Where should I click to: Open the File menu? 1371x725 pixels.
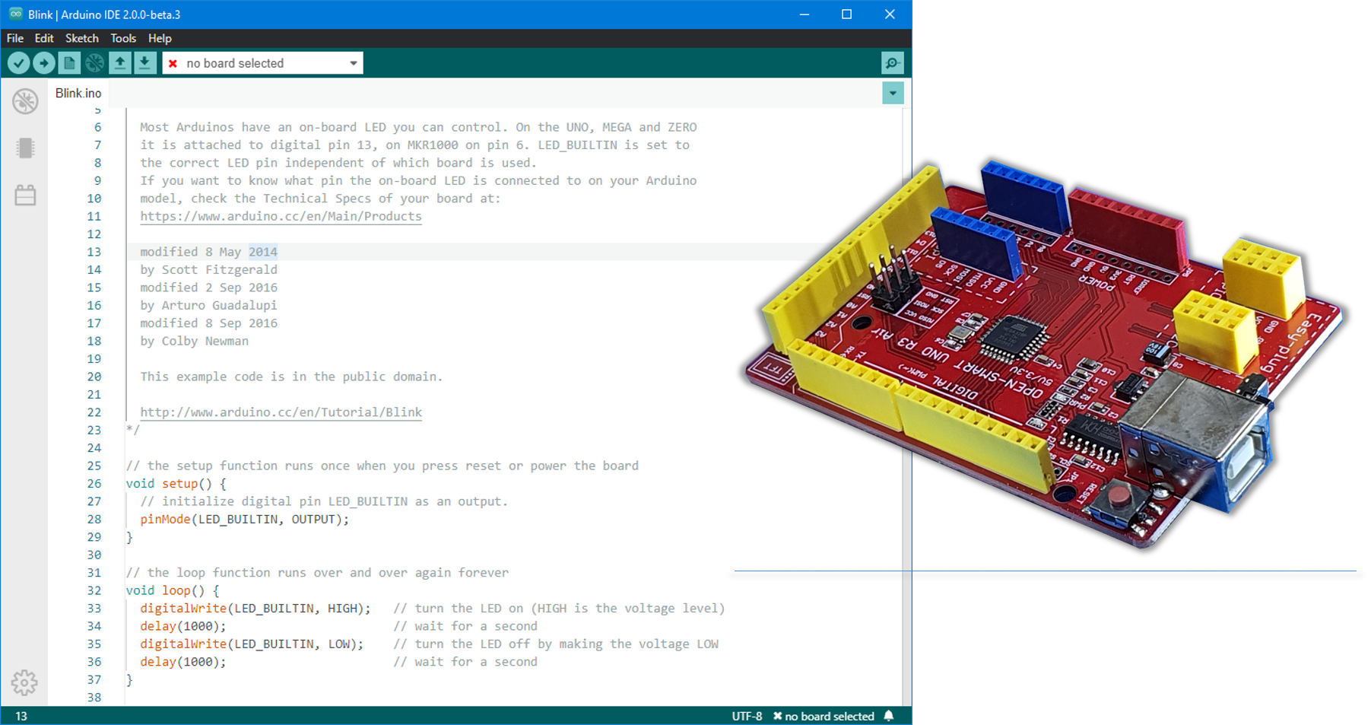click(14, 38)
